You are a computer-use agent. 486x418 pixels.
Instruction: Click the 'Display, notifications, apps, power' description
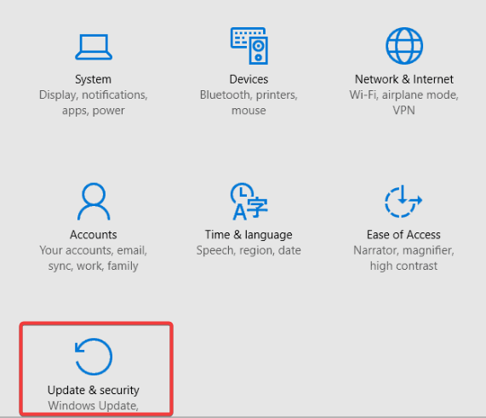click(x=94, y=103)
